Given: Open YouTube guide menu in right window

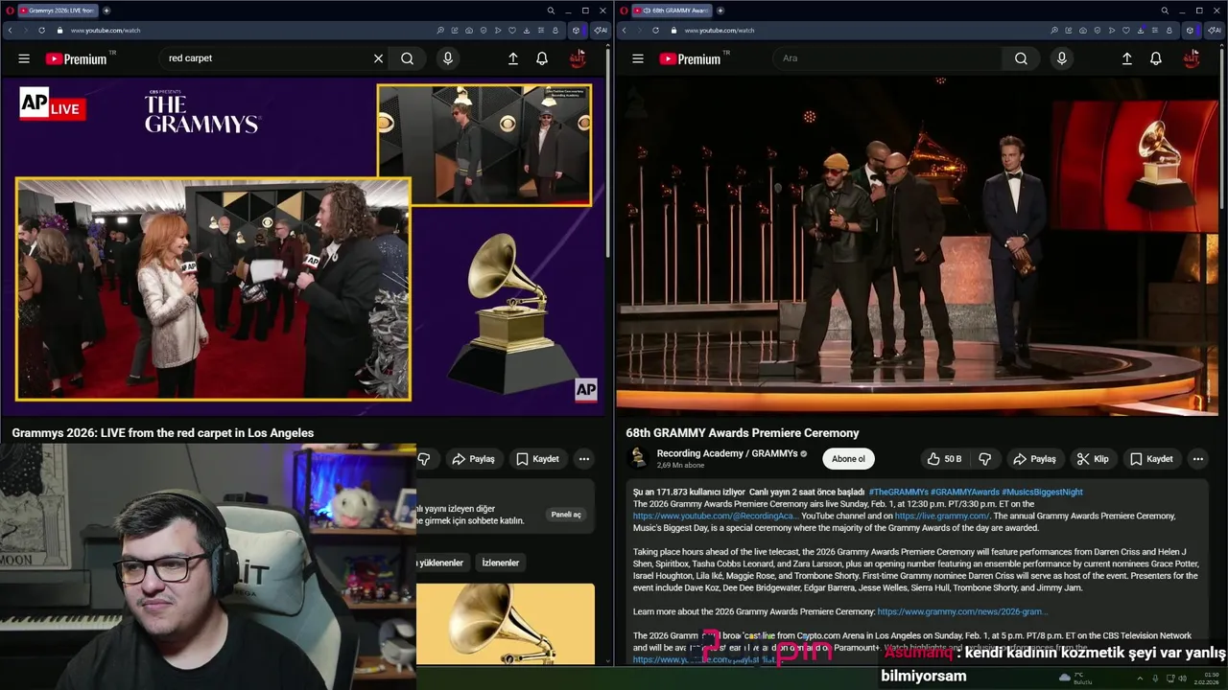Looking at the screenshot, I should 638,58.
